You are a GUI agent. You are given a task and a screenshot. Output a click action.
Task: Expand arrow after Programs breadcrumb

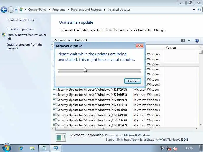coord(68,10)
